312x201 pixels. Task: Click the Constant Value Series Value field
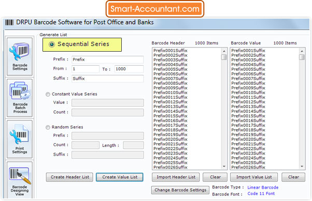click(107, 103)
